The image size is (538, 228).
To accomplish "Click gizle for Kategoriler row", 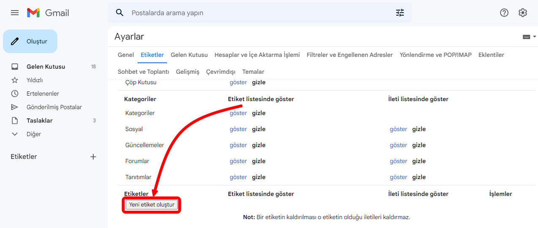I will click(x=259, y=113).
